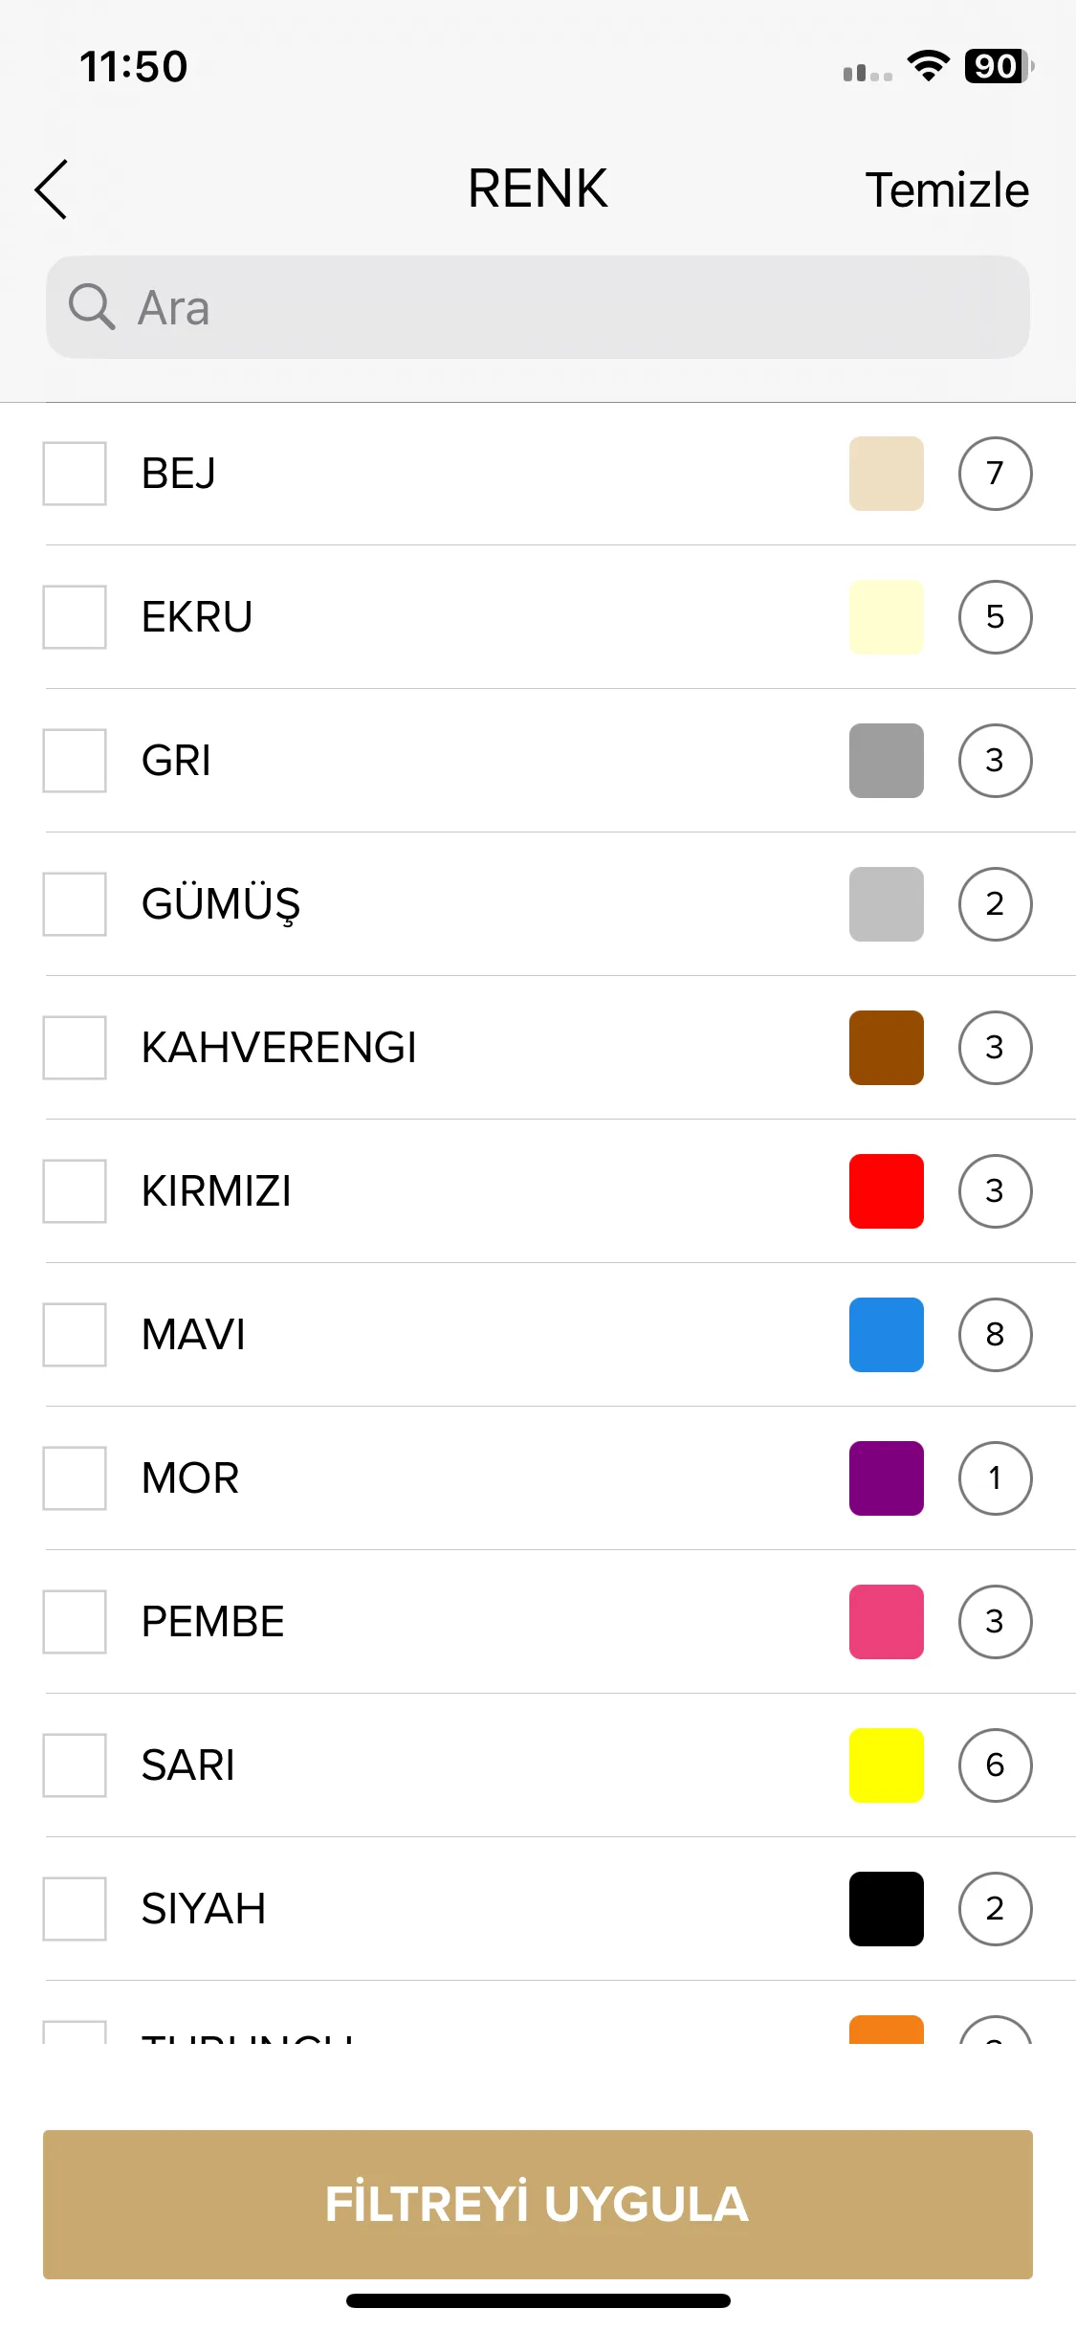Click the Ara search field
The width and height of the screenshot is (1076, 2331).
538,307
